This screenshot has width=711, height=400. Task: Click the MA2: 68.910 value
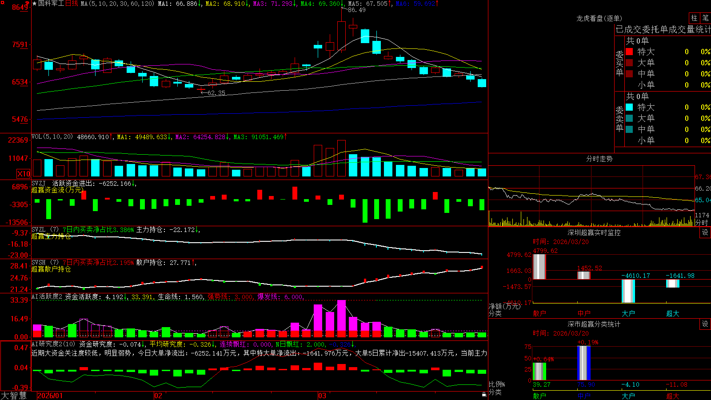pos(227,4)
